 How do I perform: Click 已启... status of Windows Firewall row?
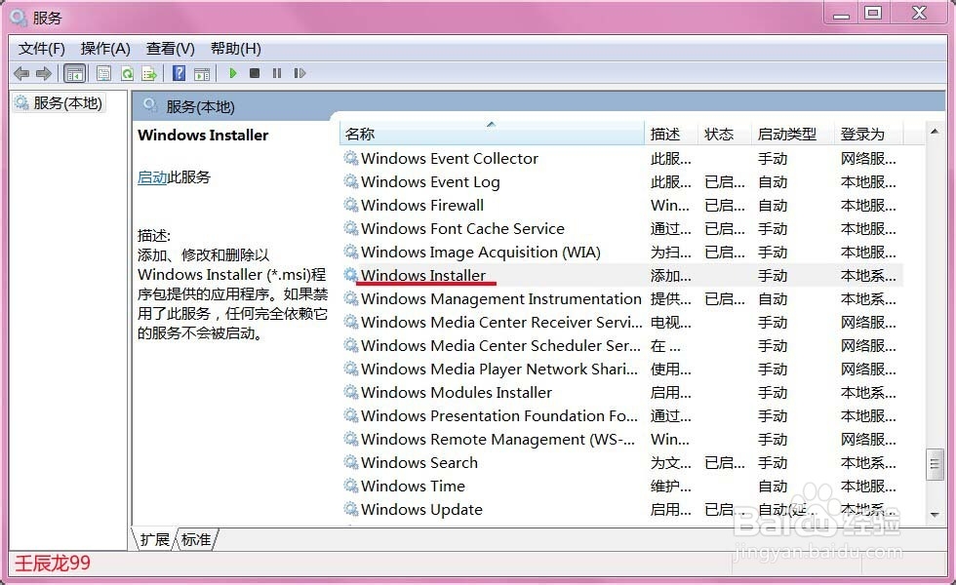(x=724, y=206)
